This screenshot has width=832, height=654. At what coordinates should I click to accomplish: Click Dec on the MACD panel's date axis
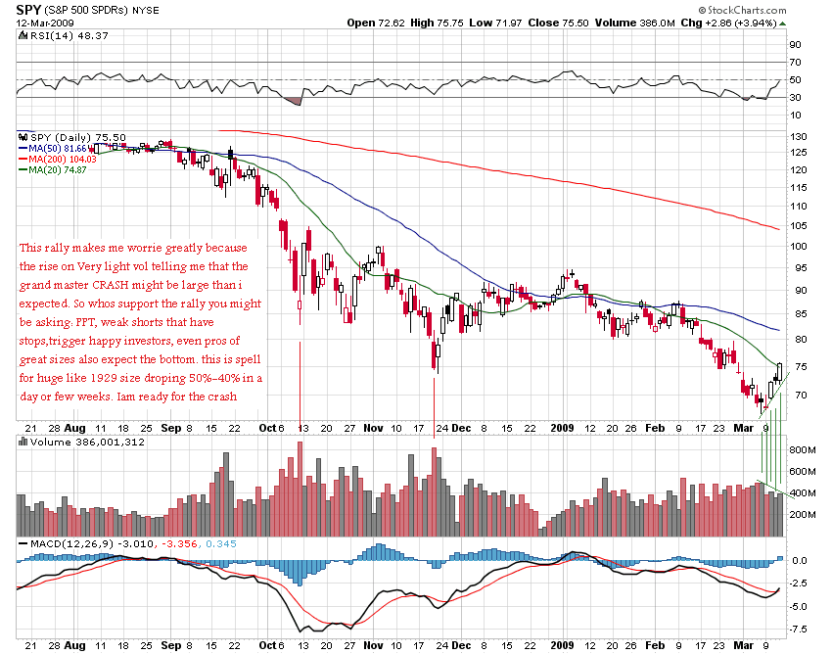(461, 645)
